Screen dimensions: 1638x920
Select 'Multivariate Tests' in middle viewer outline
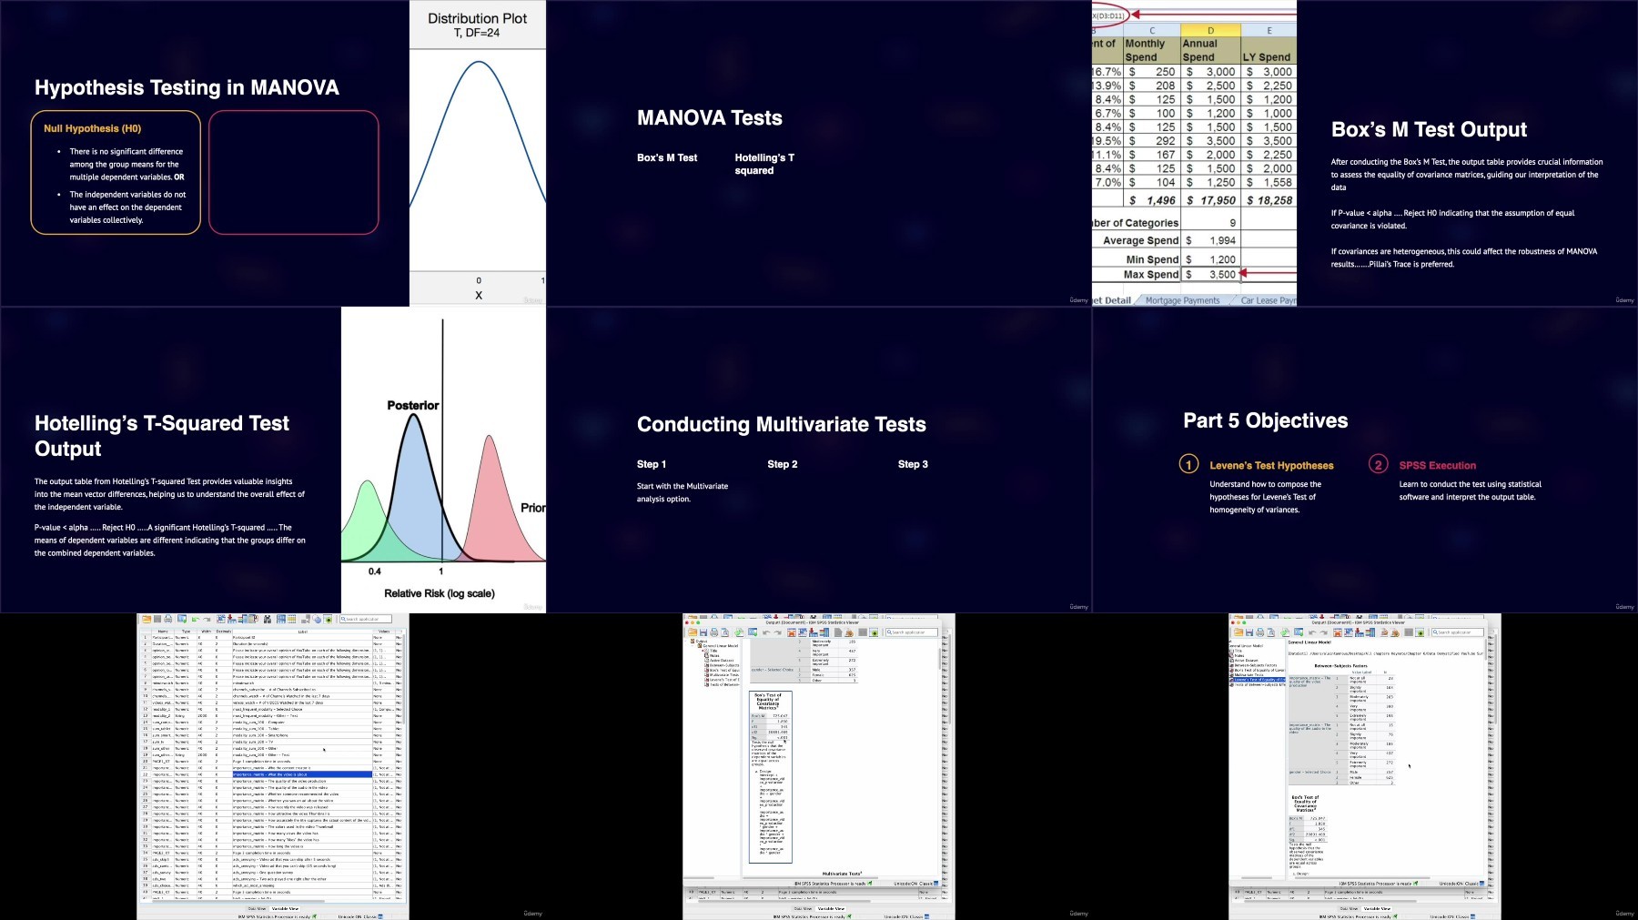[723, 674]
